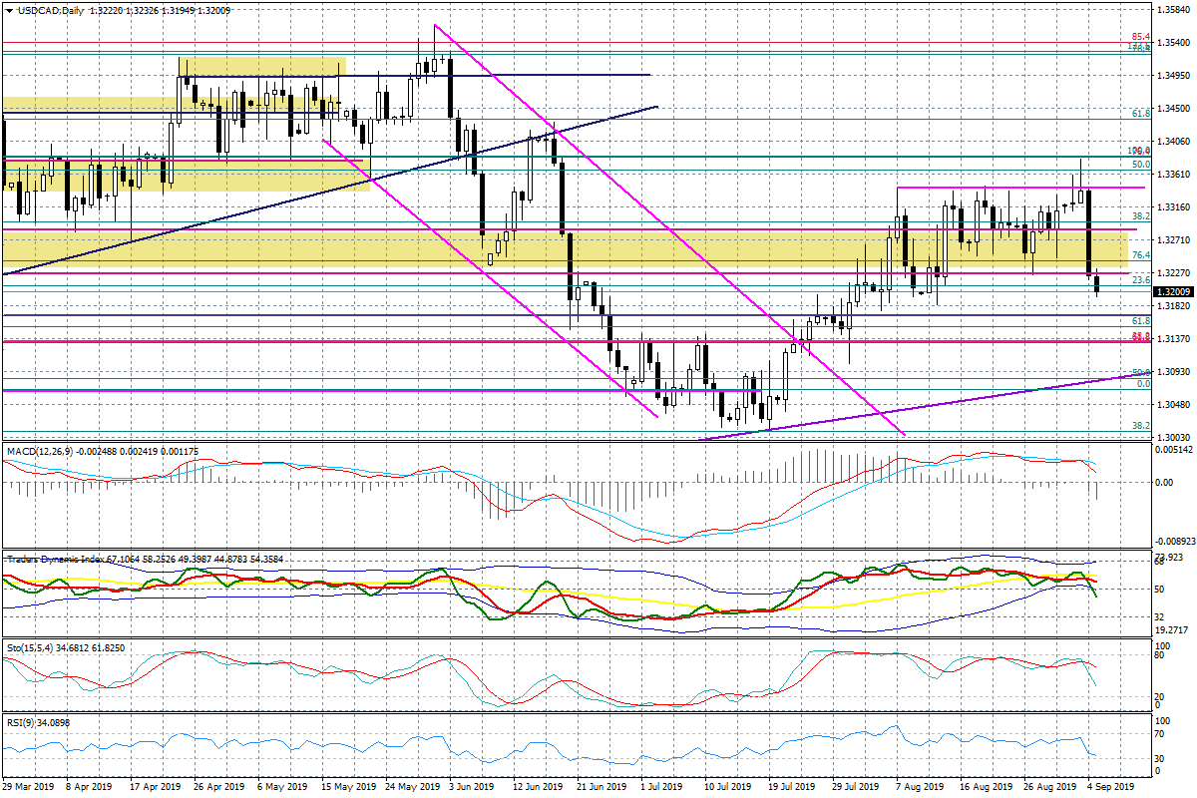Click the current price label 1.32009
Screen dimensions: 1197x798
point(1173,292)
